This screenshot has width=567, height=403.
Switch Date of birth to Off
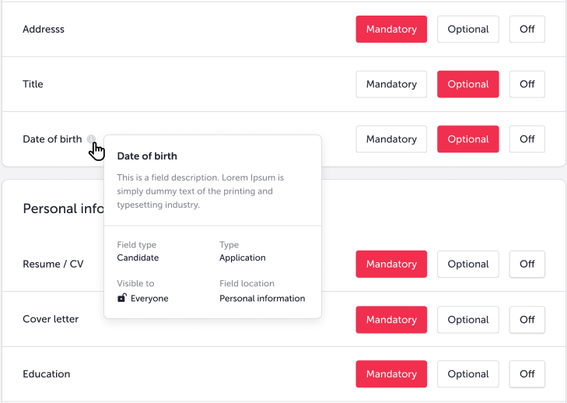[527, 139]
